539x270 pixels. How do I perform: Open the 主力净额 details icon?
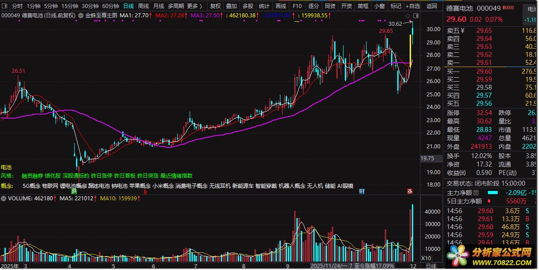click(x=476, y=193)
